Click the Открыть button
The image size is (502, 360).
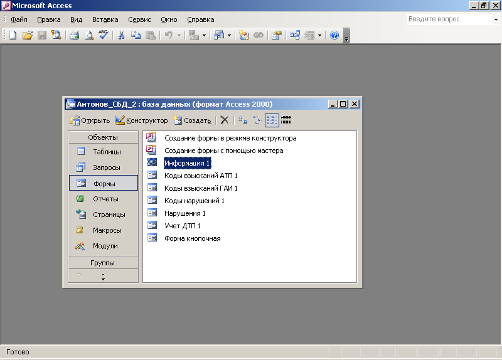click(90, 120)
